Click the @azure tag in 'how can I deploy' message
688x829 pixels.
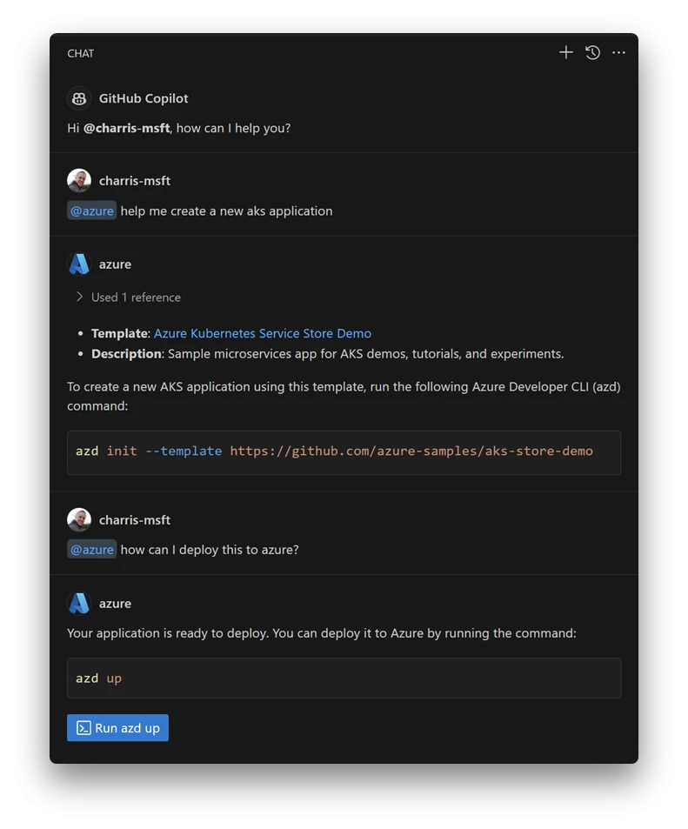pos(91,550)
